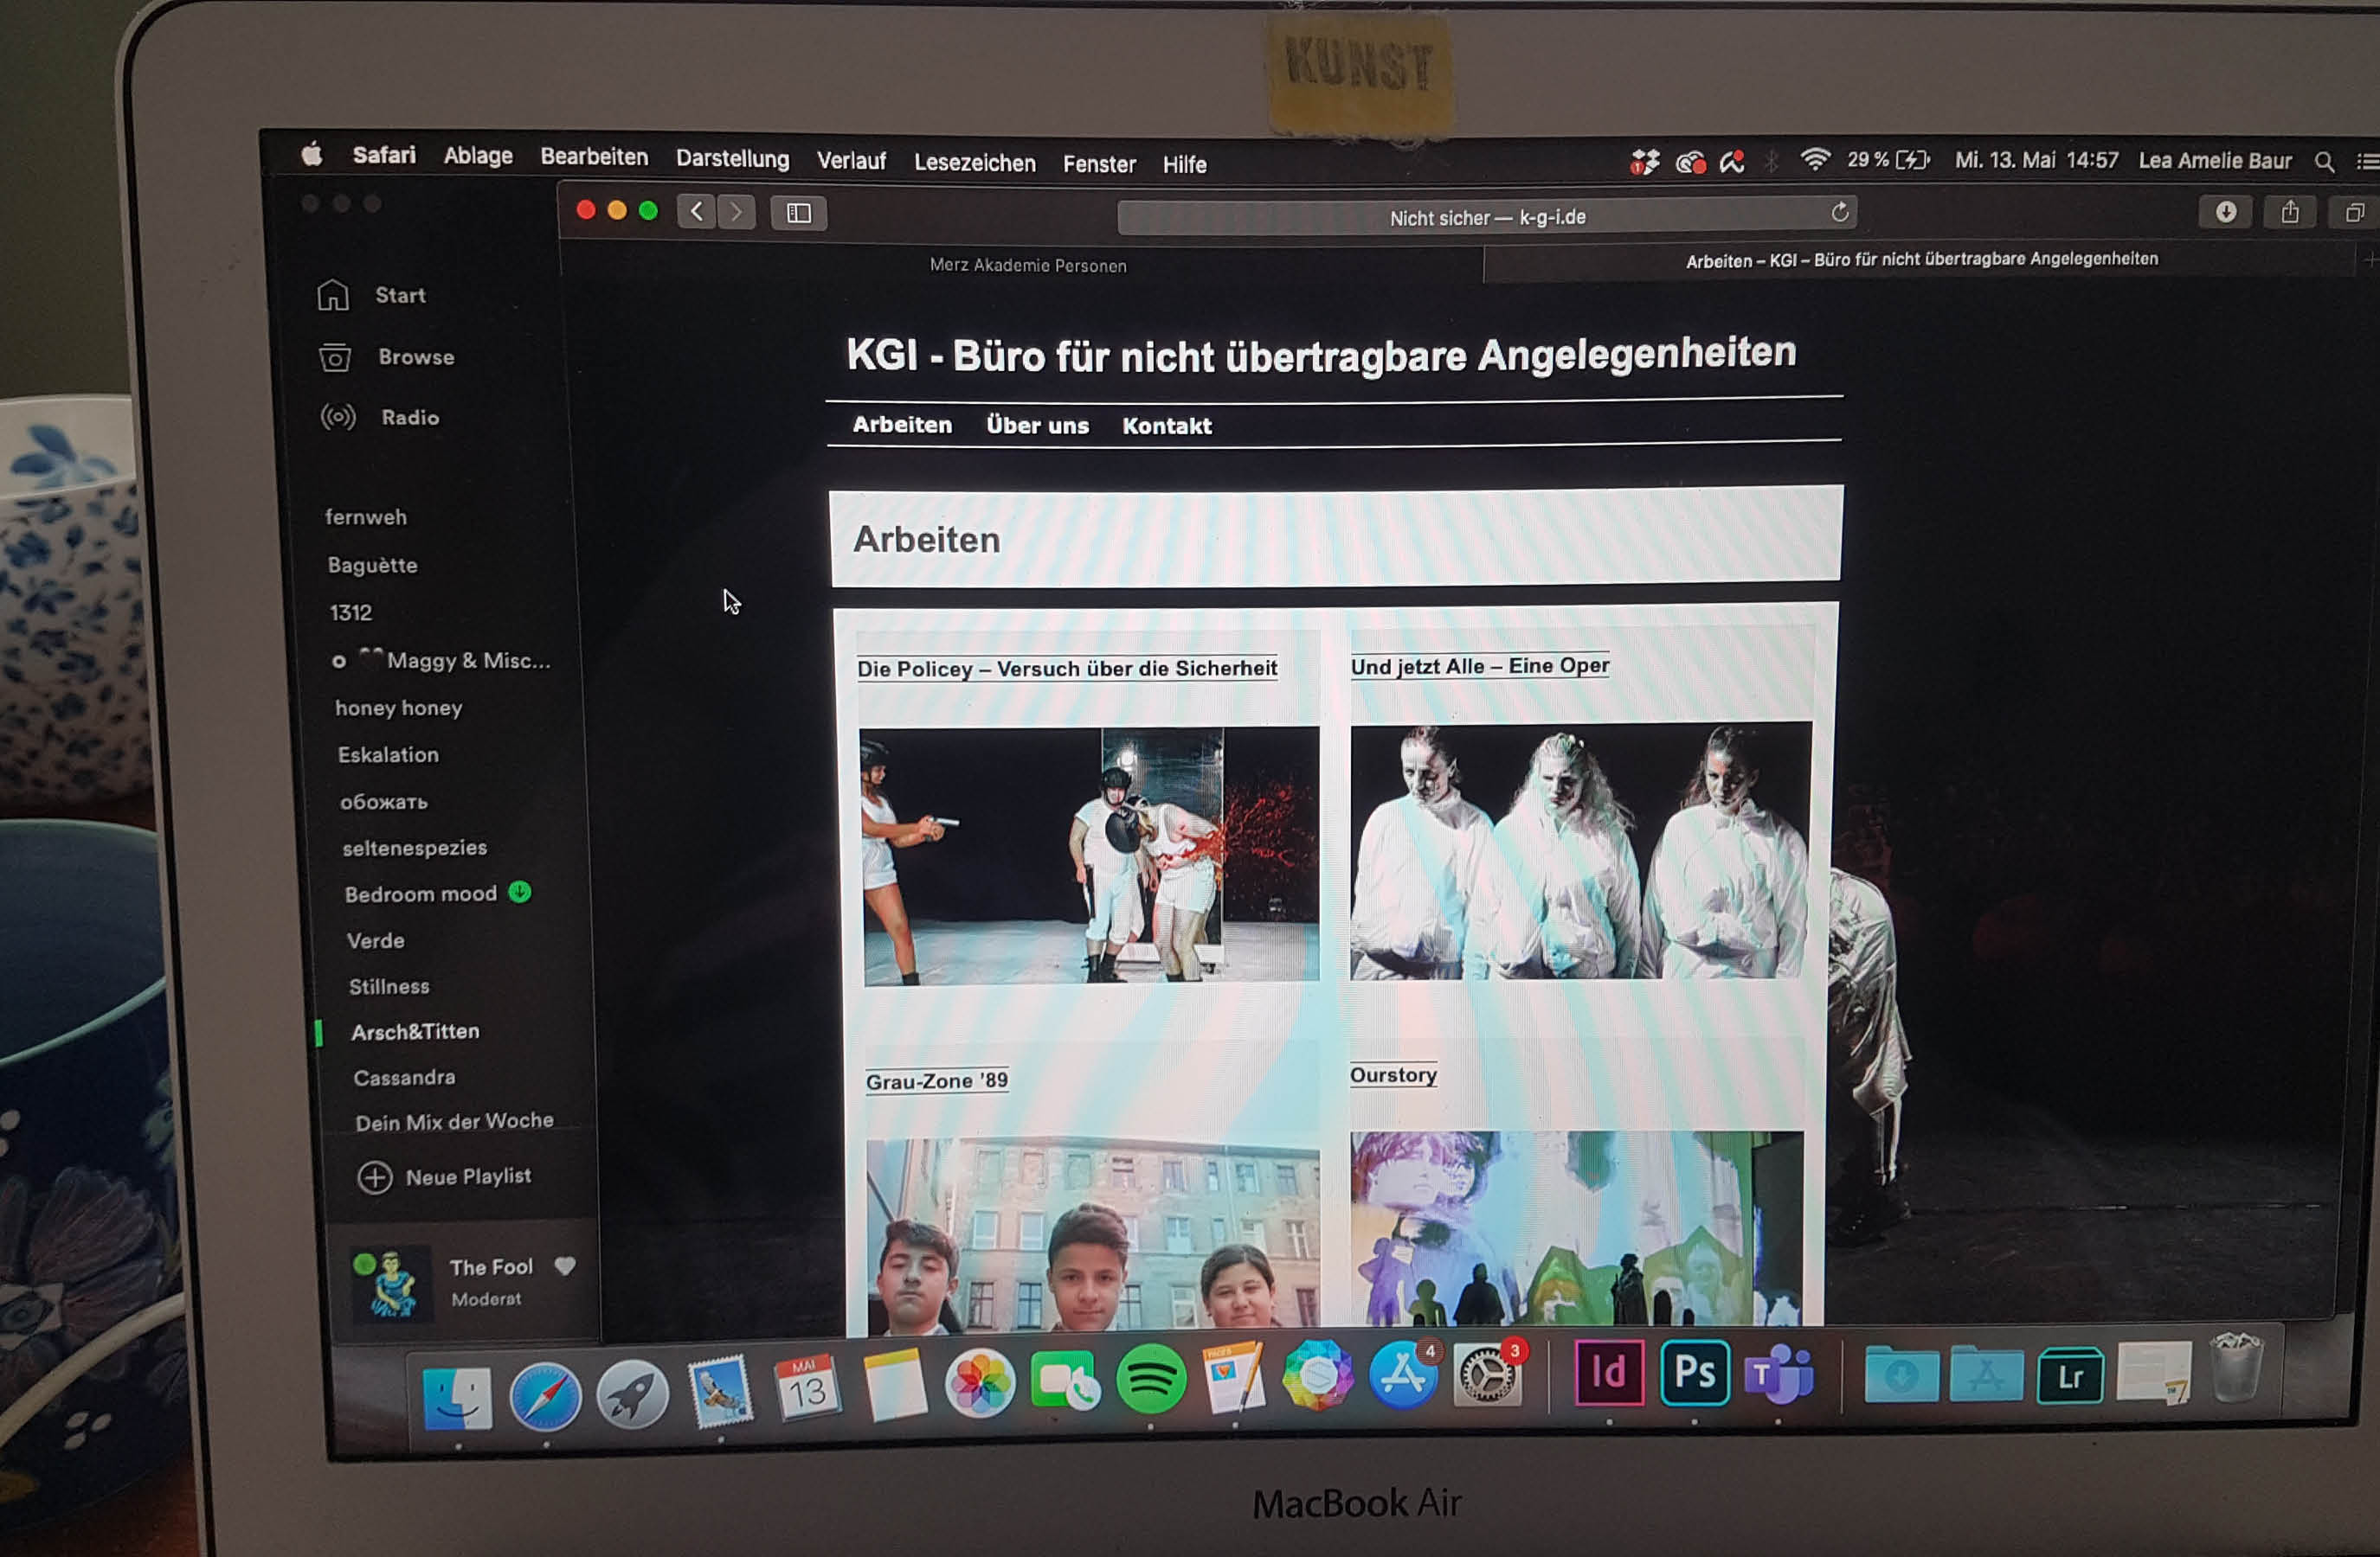The image size is (2380, 1557).
Task: Launch Adobe InDesign from Dock
Action: click(x=1608, y=1372)
